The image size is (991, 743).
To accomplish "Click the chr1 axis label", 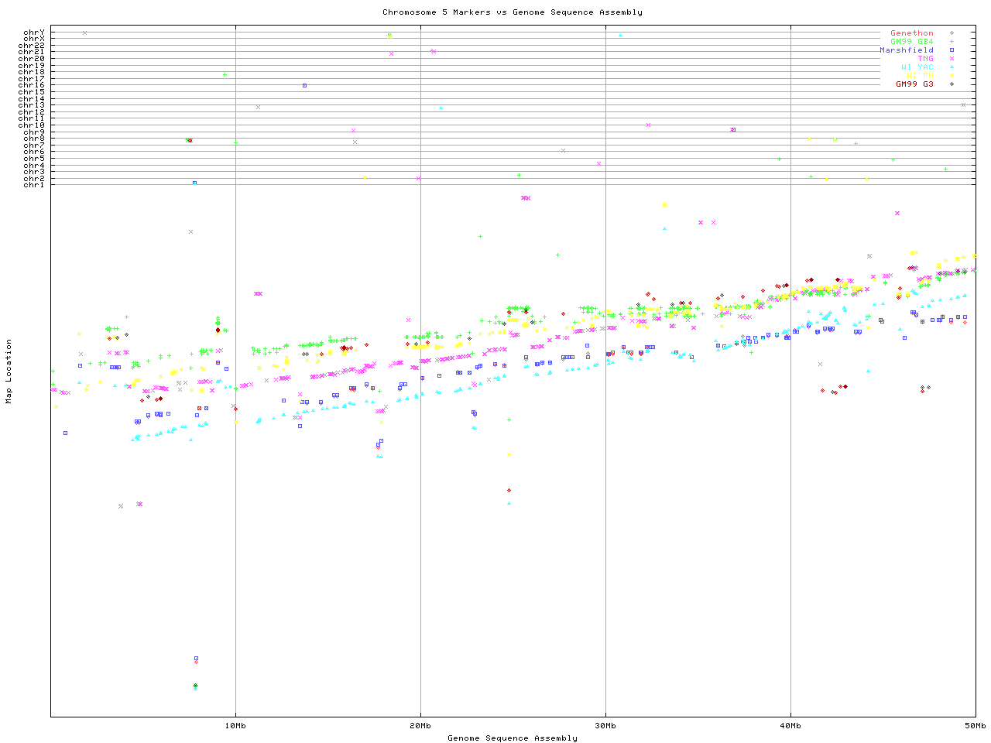I will 34,185.
